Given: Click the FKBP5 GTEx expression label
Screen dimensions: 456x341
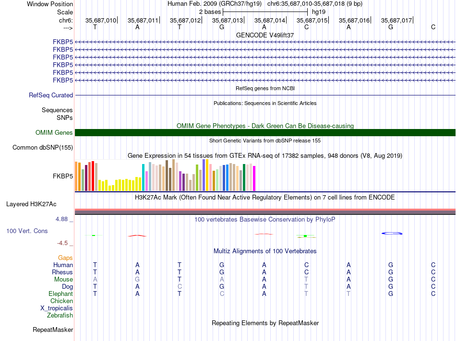Looking at the screenshot, I should pyautogui.click(x=62, y=176).
